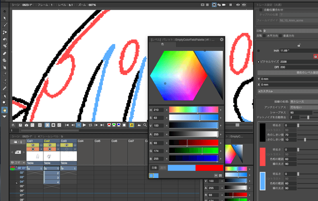Image resolution: width=318 pixels, height=201 pixels.
Task: Toggle freeze pause icon in viewer header
Action: tap(231, 5)
